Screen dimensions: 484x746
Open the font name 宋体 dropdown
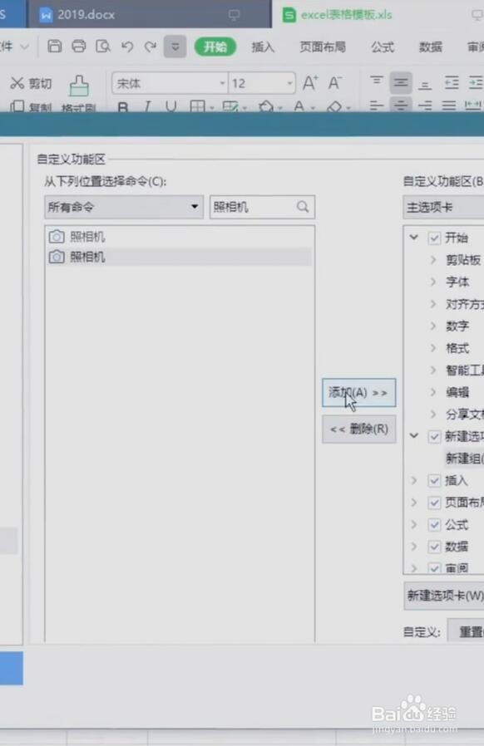(222, 83)
